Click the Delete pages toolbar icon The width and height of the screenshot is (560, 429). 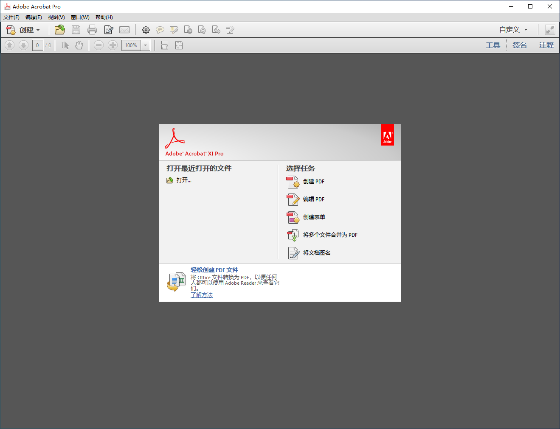[188, 30]
